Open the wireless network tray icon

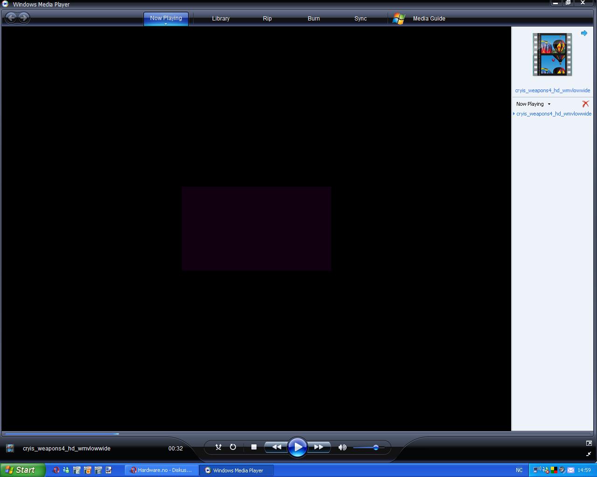pos(537,470)
